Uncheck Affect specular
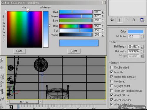Screen dimensions: 147x110 point(112,100)
